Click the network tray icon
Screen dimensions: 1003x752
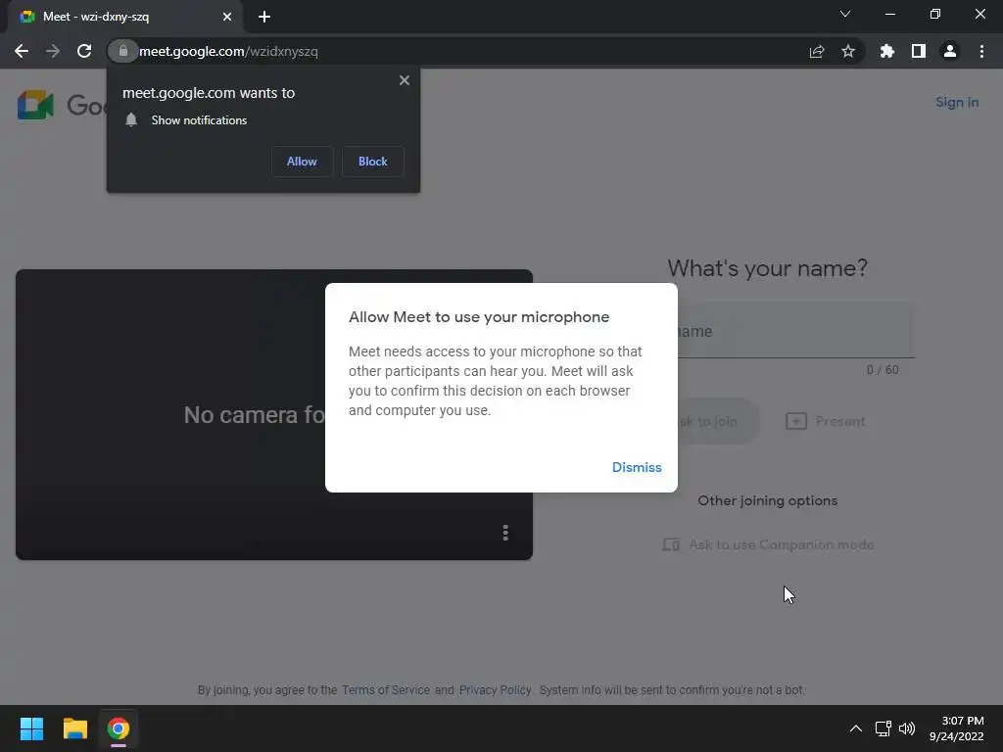(883, 728)
